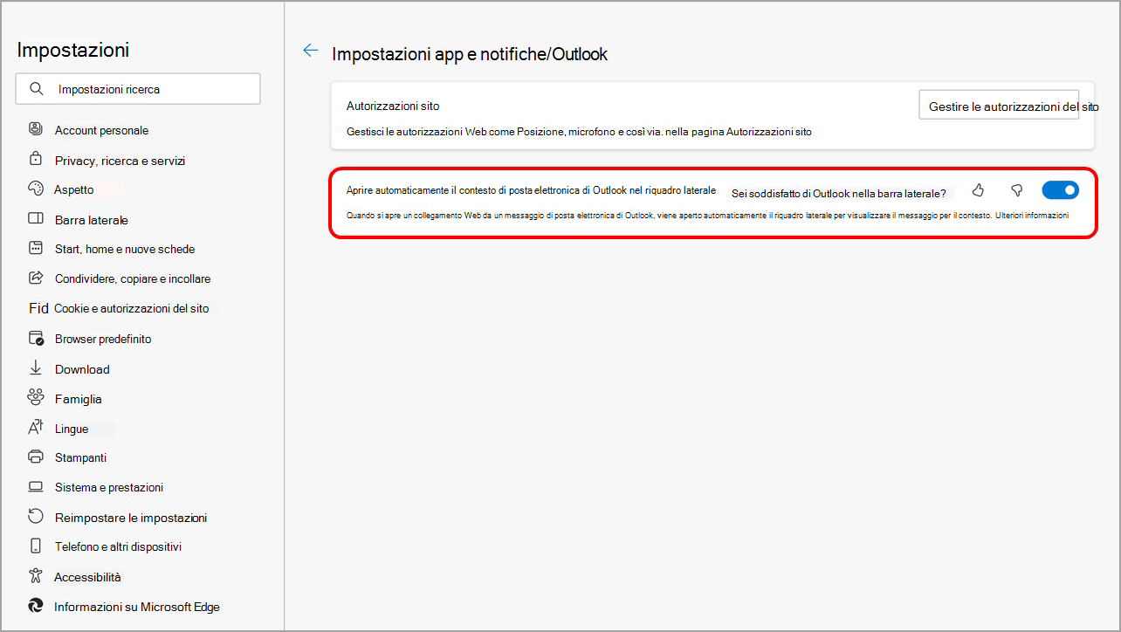Open Ulteriori informazioni link
The height and width of the screenshot is (632, 1121).
point(1031,215)
